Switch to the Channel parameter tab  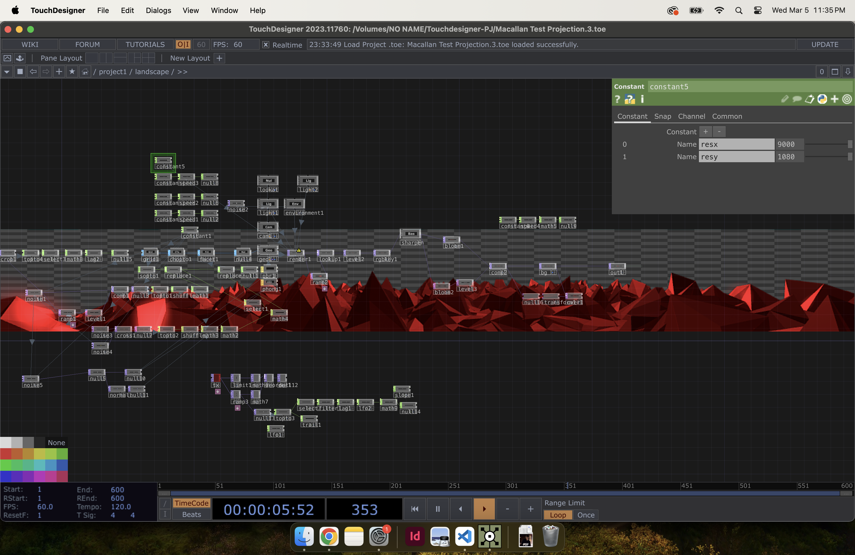(x=691, y=116)
